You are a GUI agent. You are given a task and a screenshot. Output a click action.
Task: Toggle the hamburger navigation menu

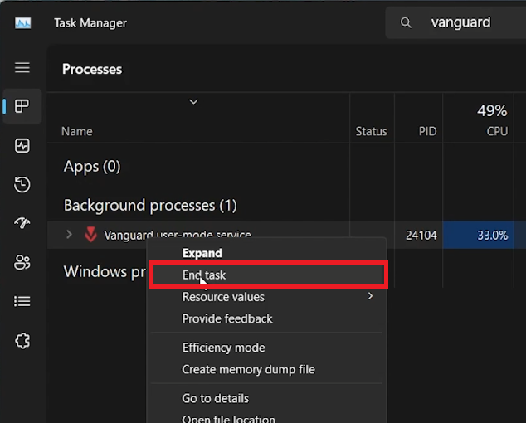22,67
